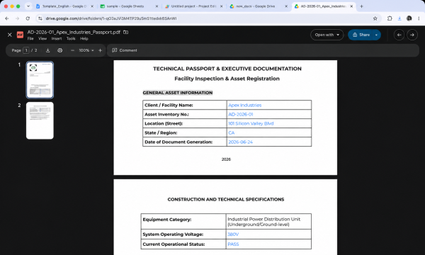Expand the Share options arrow
Viewport: 425px width, 255px height.
[377, 35]
